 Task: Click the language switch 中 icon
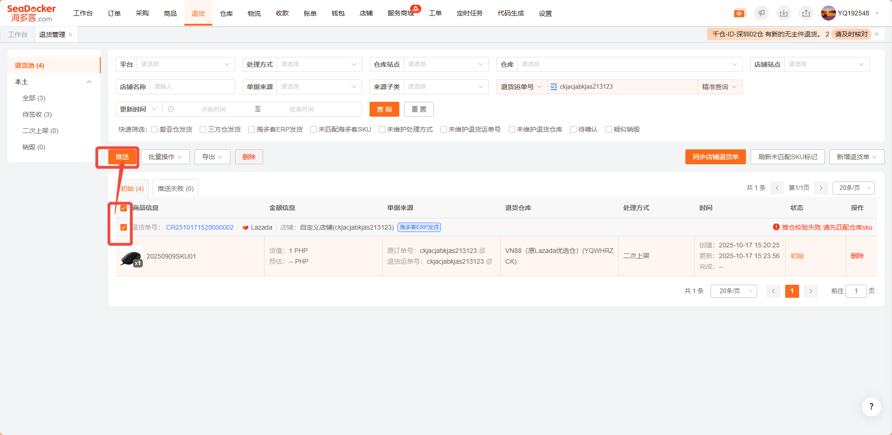tap(739, 14)
